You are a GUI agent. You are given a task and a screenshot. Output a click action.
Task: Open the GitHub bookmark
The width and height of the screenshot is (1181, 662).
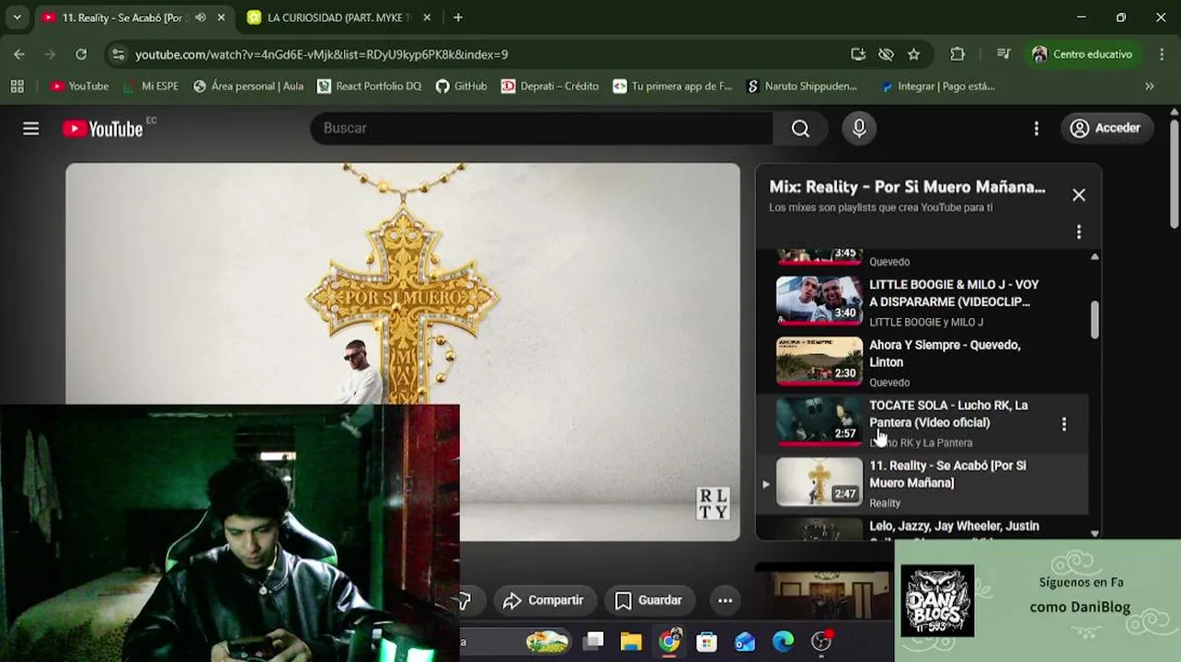461,86
